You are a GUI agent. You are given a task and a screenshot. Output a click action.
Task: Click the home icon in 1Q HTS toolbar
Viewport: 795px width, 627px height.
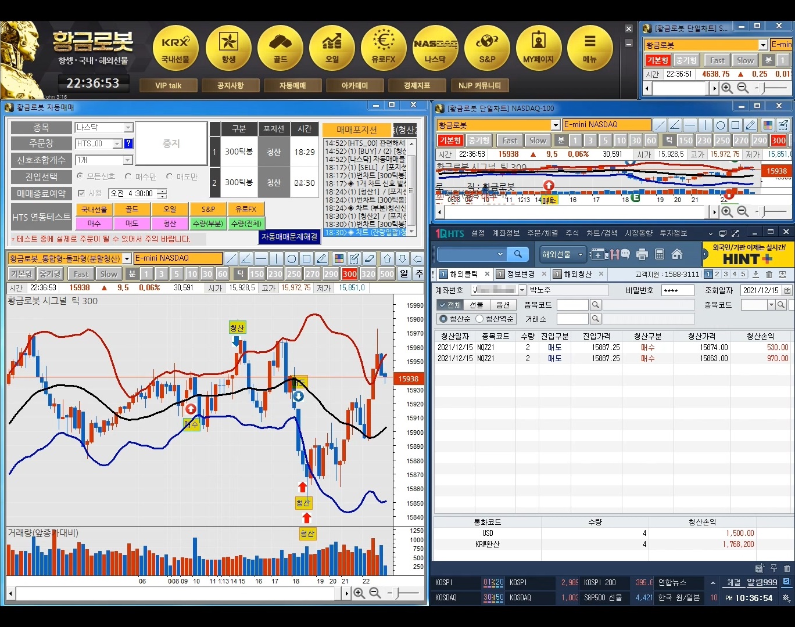[x=676, y=254]
